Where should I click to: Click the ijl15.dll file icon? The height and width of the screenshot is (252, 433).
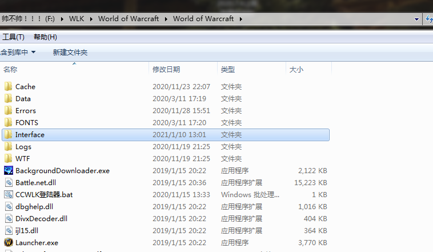(x=9, y=231)
